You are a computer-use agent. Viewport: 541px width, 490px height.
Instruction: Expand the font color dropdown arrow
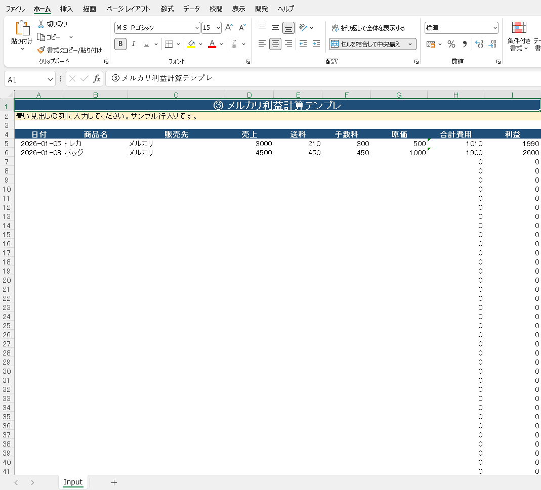pos(222,44)
